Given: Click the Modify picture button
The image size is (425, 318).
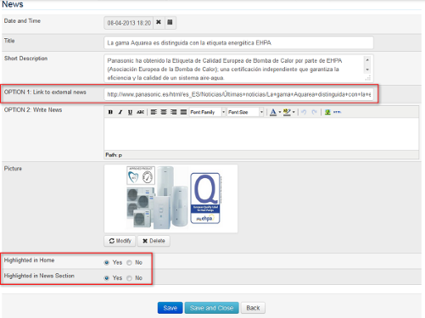Looking at the screenshot, I should [120, 241].
